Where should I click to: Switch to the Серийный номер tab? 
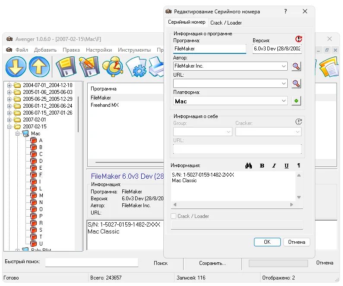point(187,22)
